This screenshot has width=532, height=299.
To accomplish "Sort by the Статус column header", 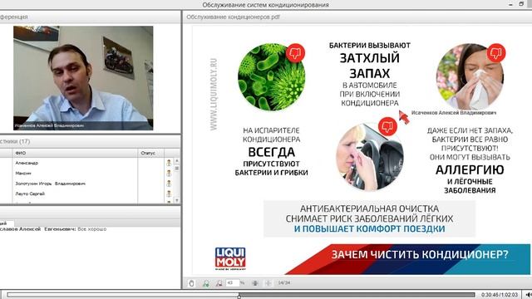I will tap(151, 153).
